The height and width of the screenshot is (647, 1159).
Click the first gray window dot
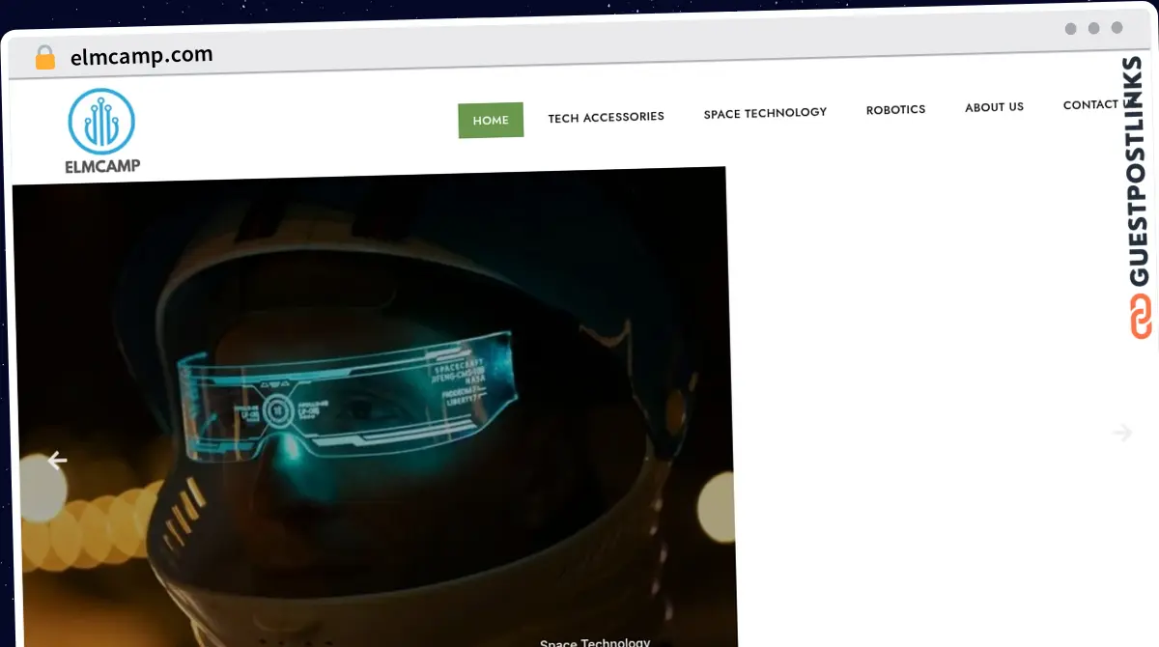point(1070,28)
